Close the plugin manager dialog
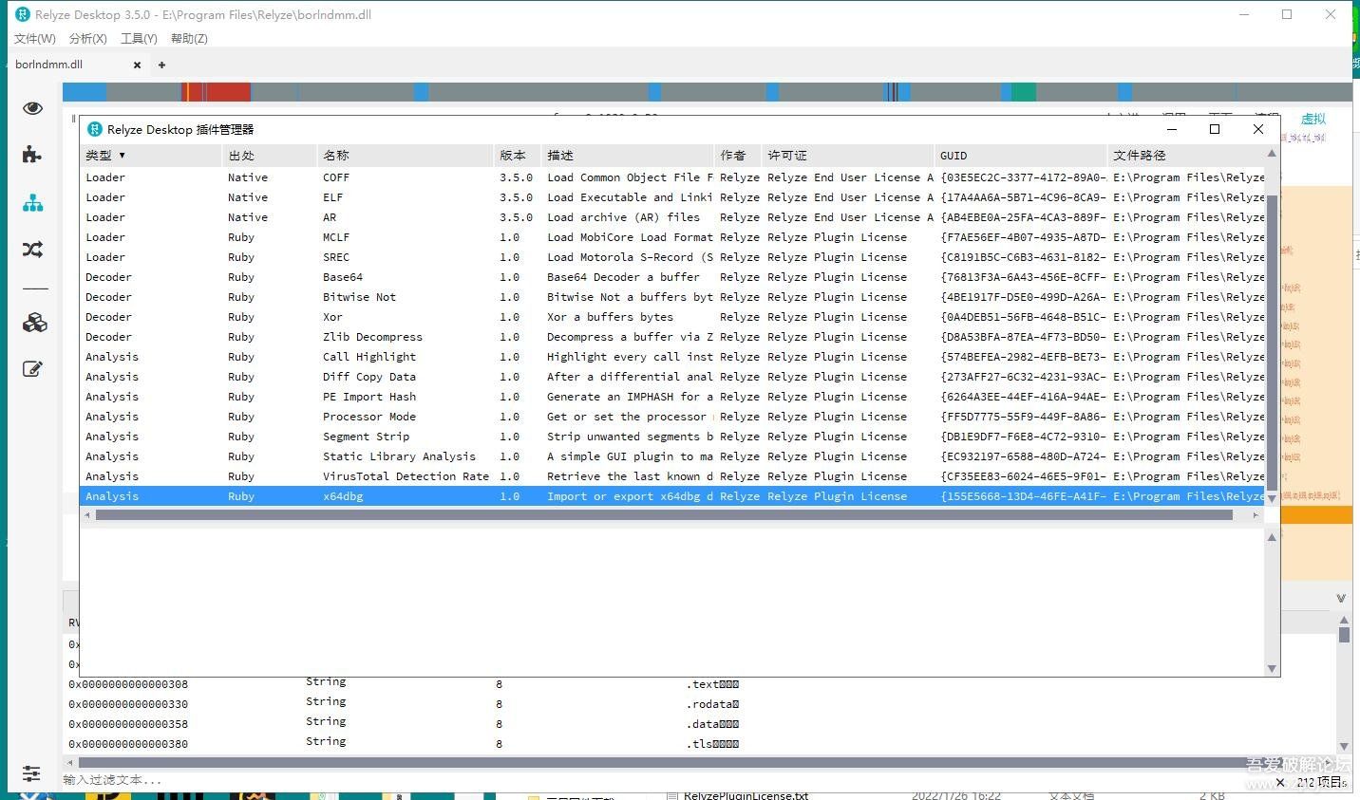 1258,129
